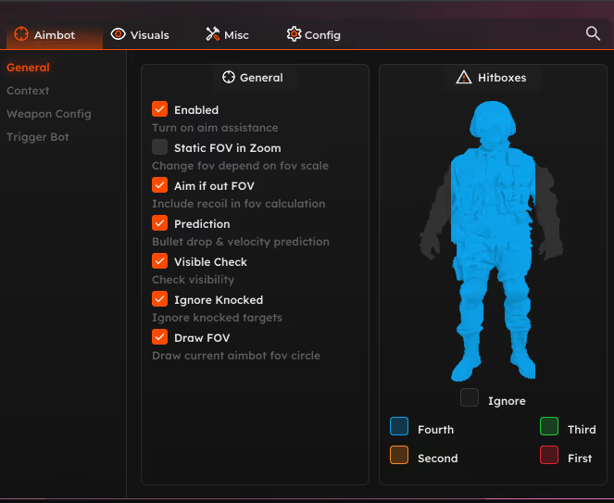Click the crosshair icon on the Aimbot tab
614x503 pixels.
pyautogui.click(x=21, y=34)
